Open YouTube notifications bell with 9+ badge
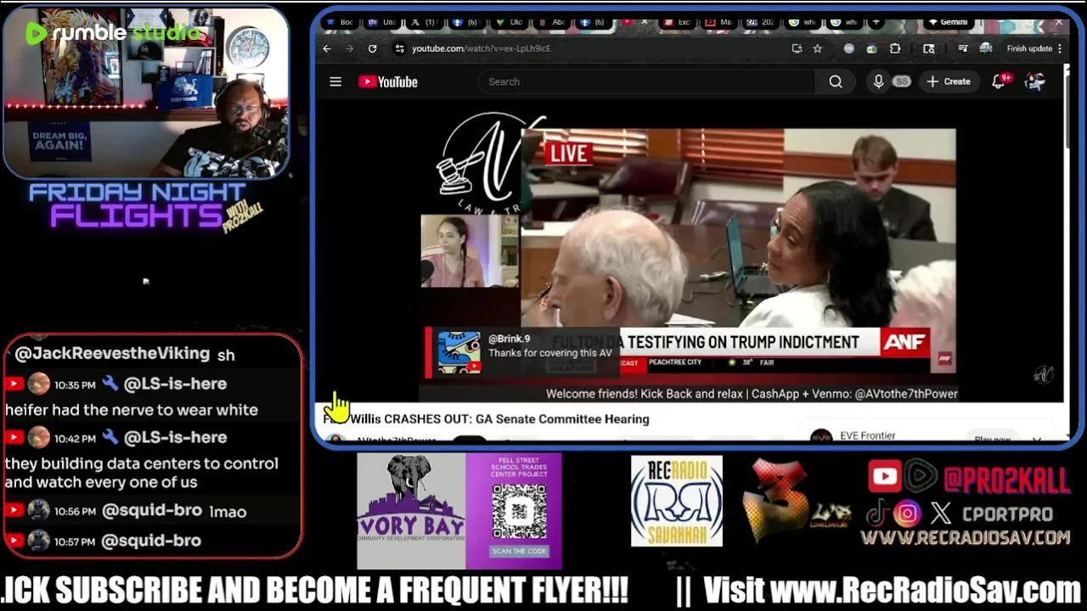Viewport: 1087px width, 611px height. coord(1000,81)
